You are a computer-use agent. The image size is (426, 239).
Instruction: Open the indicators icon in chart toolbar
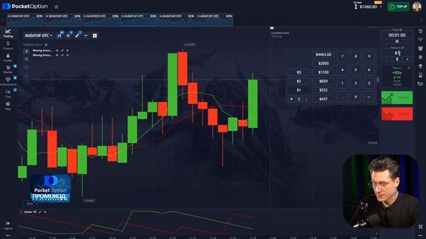[68, 35]
